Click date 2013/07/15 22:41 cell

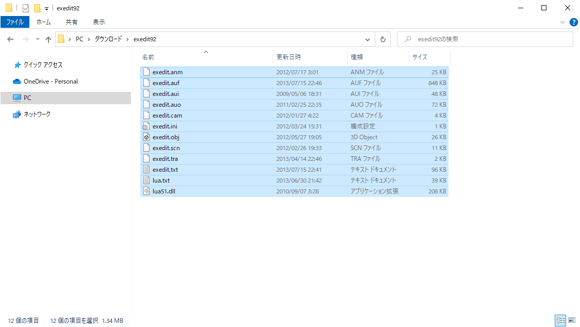pos(299,169)
